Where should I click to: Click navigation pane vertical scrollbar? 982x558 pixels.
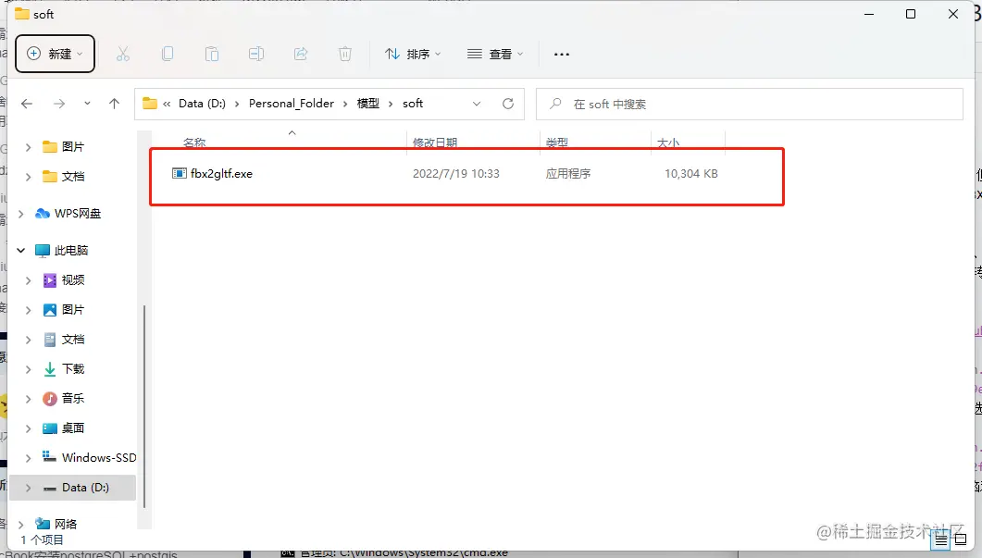coord(144,406)
